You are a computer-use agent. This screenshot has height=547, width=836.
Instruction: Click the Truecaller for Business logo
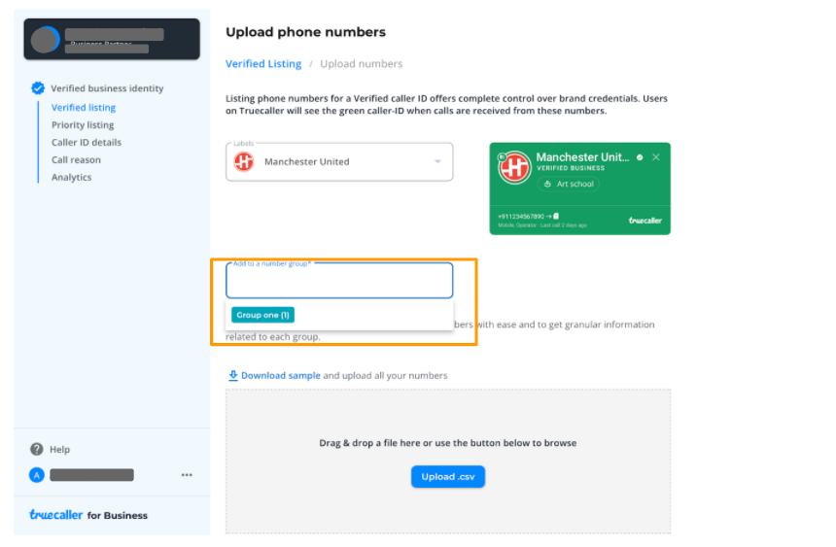(x=88, y=515)
